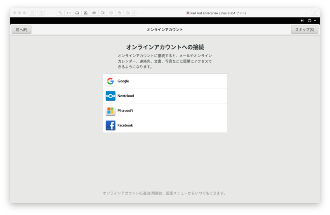Click the fullscreen view icon at title bar right
The height and width of the screenshot is (215, 330).
pyautogui.click(x=314, y=13)
